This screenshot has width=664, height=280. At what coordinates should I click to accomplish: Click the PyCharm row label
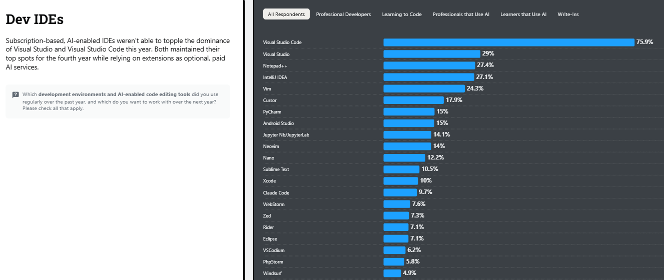(x=272, y=112)
